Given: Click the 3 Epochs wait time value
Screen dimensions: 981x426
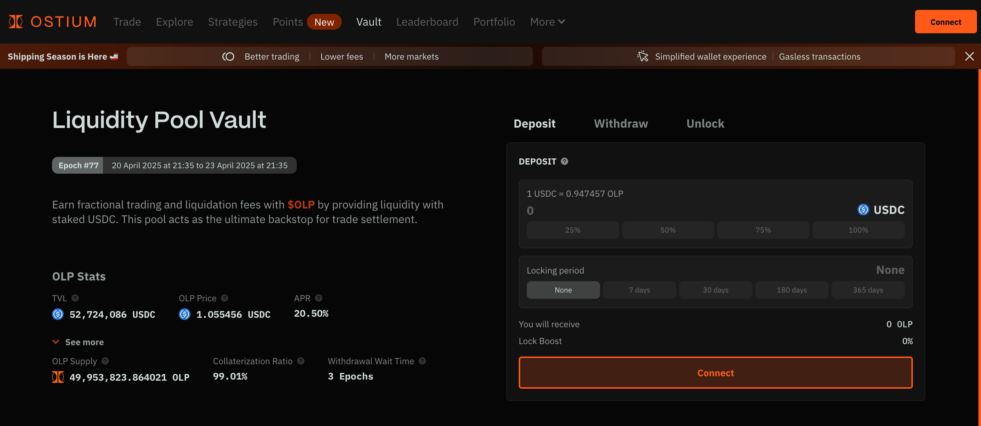Looking at the screenshot, I should (350, 376).
